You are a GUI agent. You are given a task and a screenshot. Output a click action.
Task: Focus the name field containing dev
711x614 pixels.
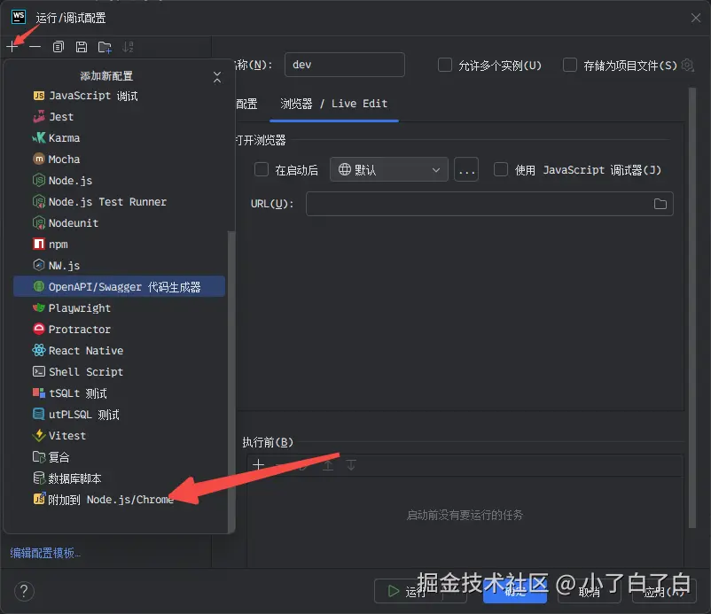point(345,65)
